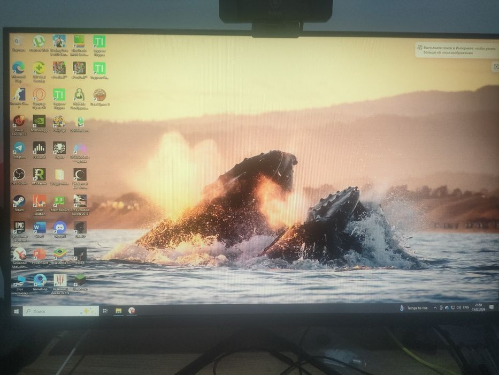
Task: Launch the Only Up game shortcut
Action: click(x=59, y=124)
